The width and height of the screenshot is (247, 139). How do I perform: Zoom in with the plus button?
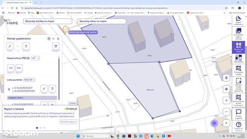click(x=226, y=100)
